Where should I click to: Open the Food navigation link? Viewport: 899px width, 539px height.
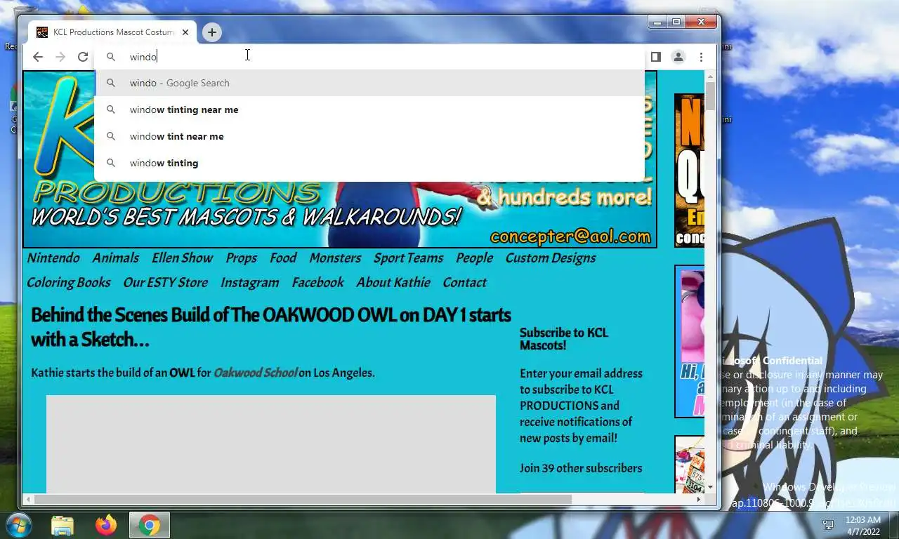[283, 258]
